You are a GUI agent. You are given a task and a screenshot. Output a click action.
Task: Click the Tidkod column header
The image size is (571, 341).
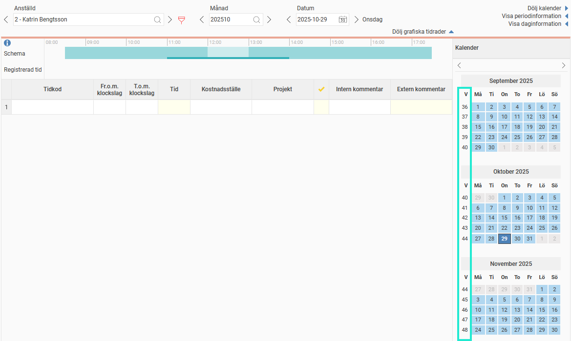click(52, 90)
